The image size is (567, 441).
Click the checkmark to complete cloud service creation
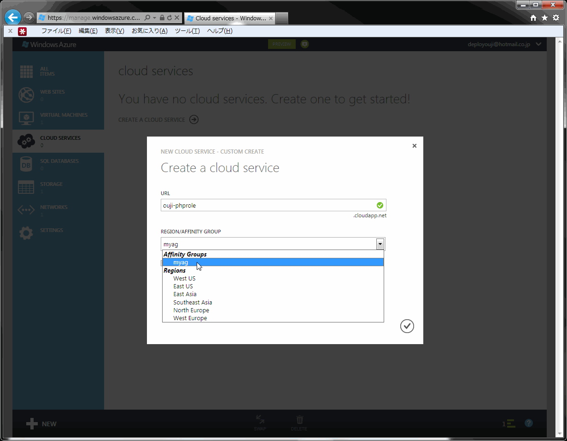point(407,326)
